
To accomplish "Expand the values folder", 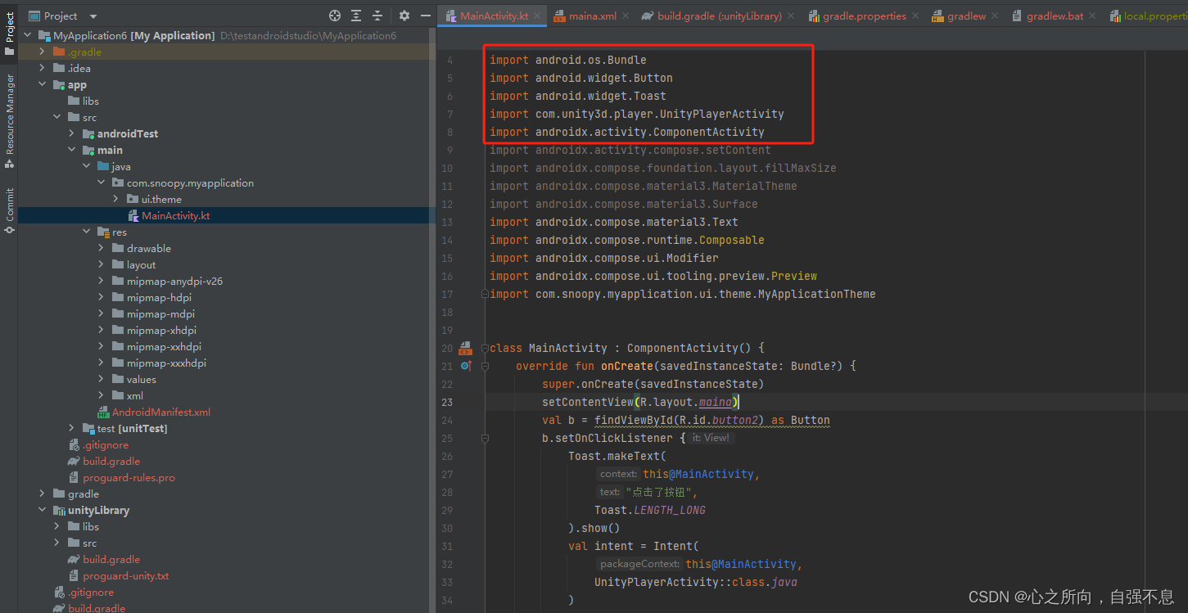I will coord(102,379).
